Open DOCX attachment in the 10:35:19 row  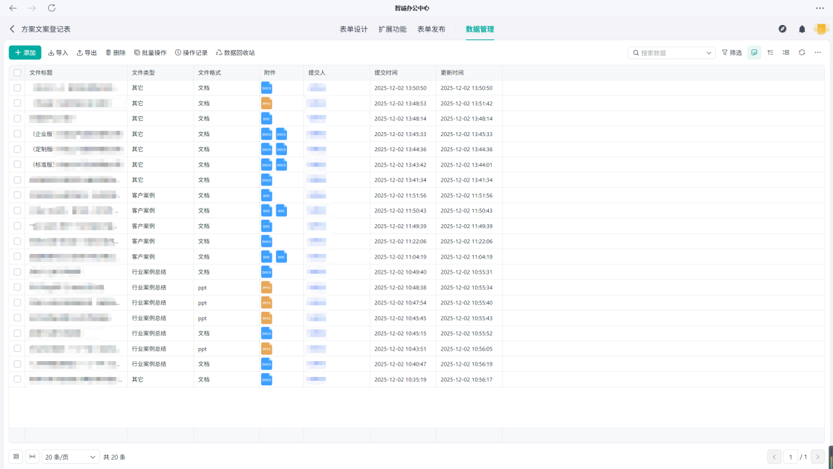[266, 380]
